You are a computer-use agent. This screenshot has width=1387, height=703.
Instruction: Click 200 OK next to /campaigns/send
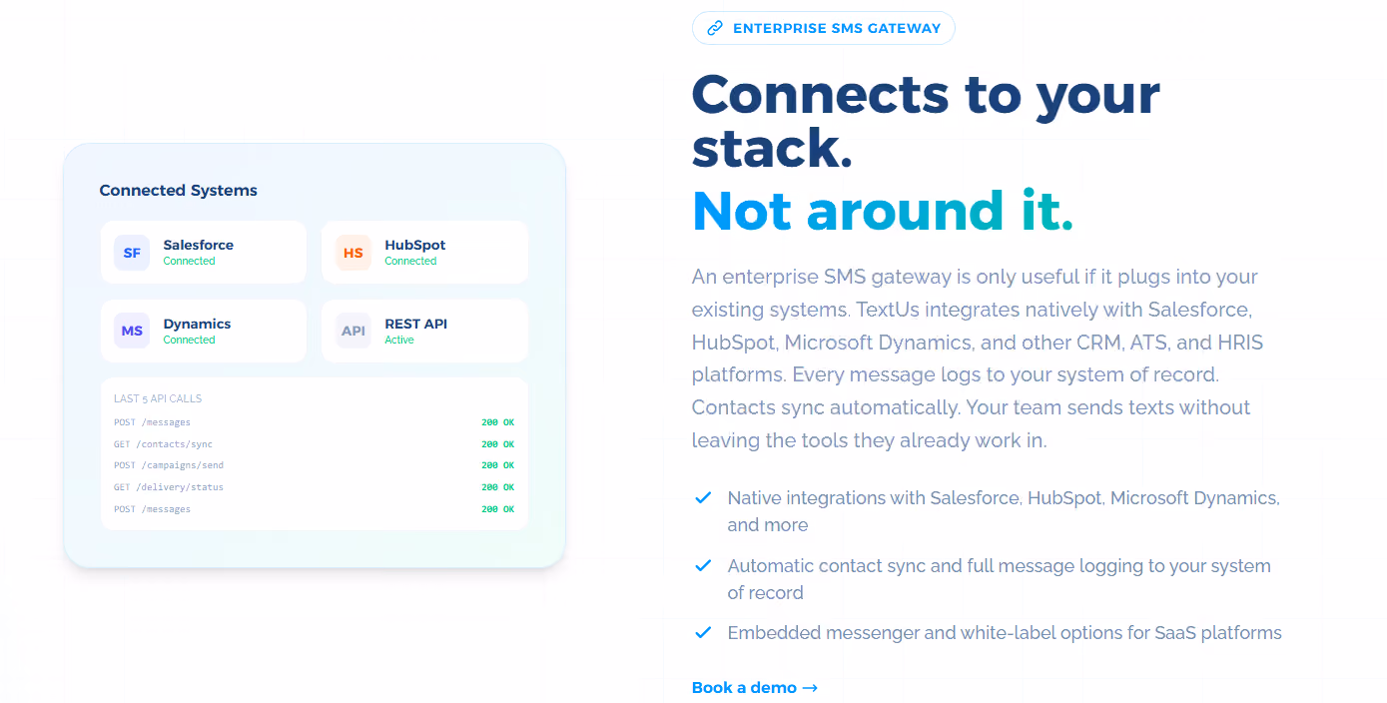pos(497,465)
